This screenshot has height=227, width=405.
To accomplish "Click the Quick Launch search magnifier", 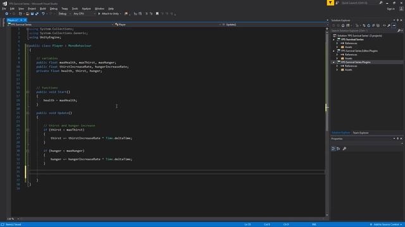I will tap(381, 3).
